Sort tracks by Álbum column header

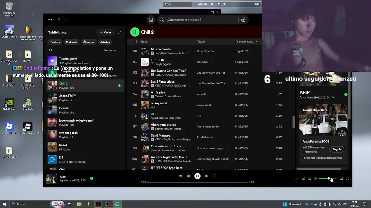(201, 42)
